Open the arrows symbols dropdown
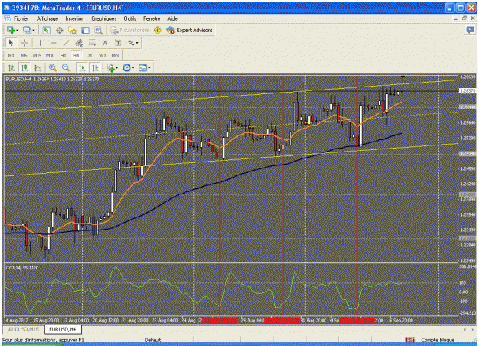The height and width of the screenshot is (346, 479). click(133, 43)
